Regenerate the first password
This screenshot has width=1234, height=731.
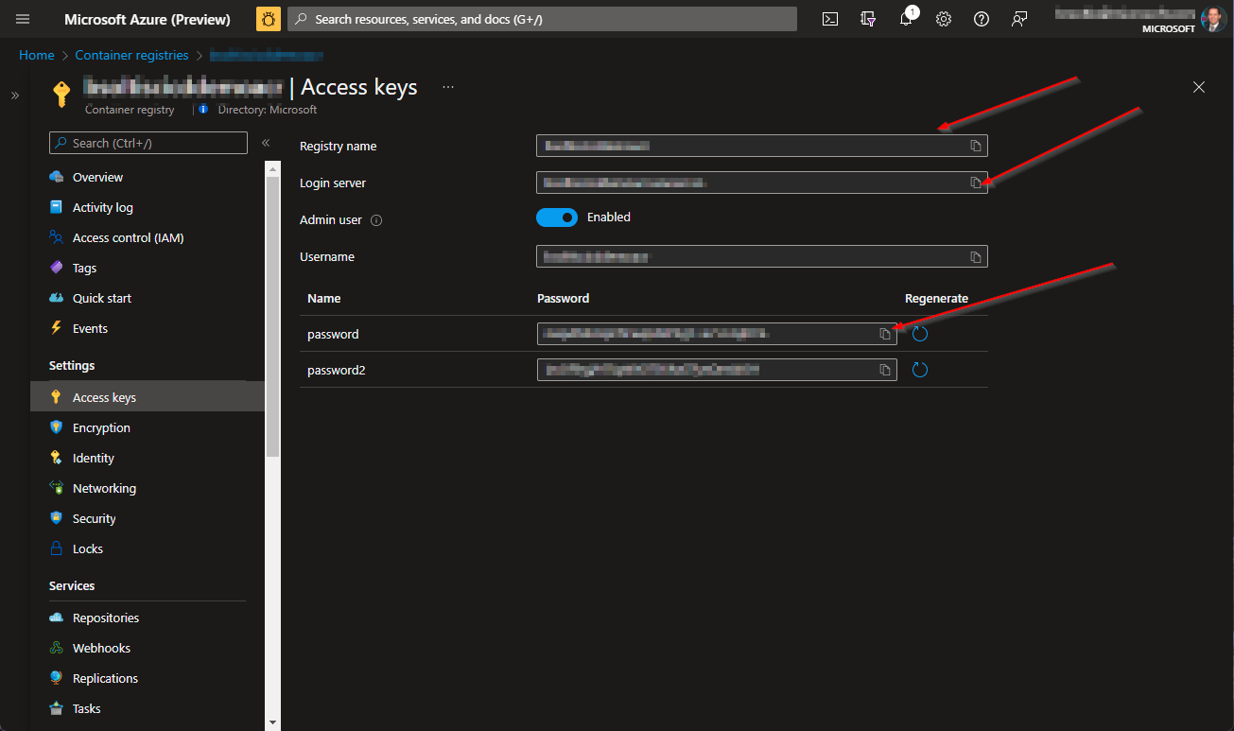919,334
